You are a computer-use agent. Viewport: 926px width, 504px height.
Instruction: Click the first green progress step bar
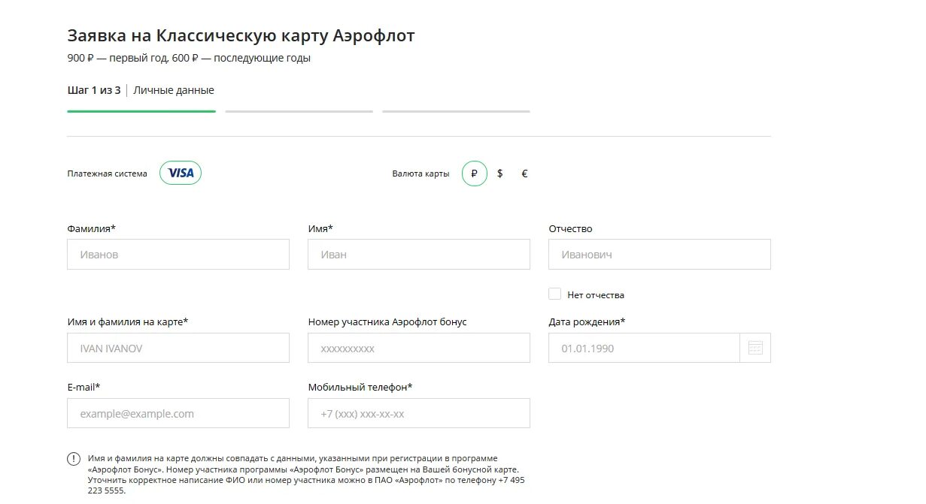point(141,111)
